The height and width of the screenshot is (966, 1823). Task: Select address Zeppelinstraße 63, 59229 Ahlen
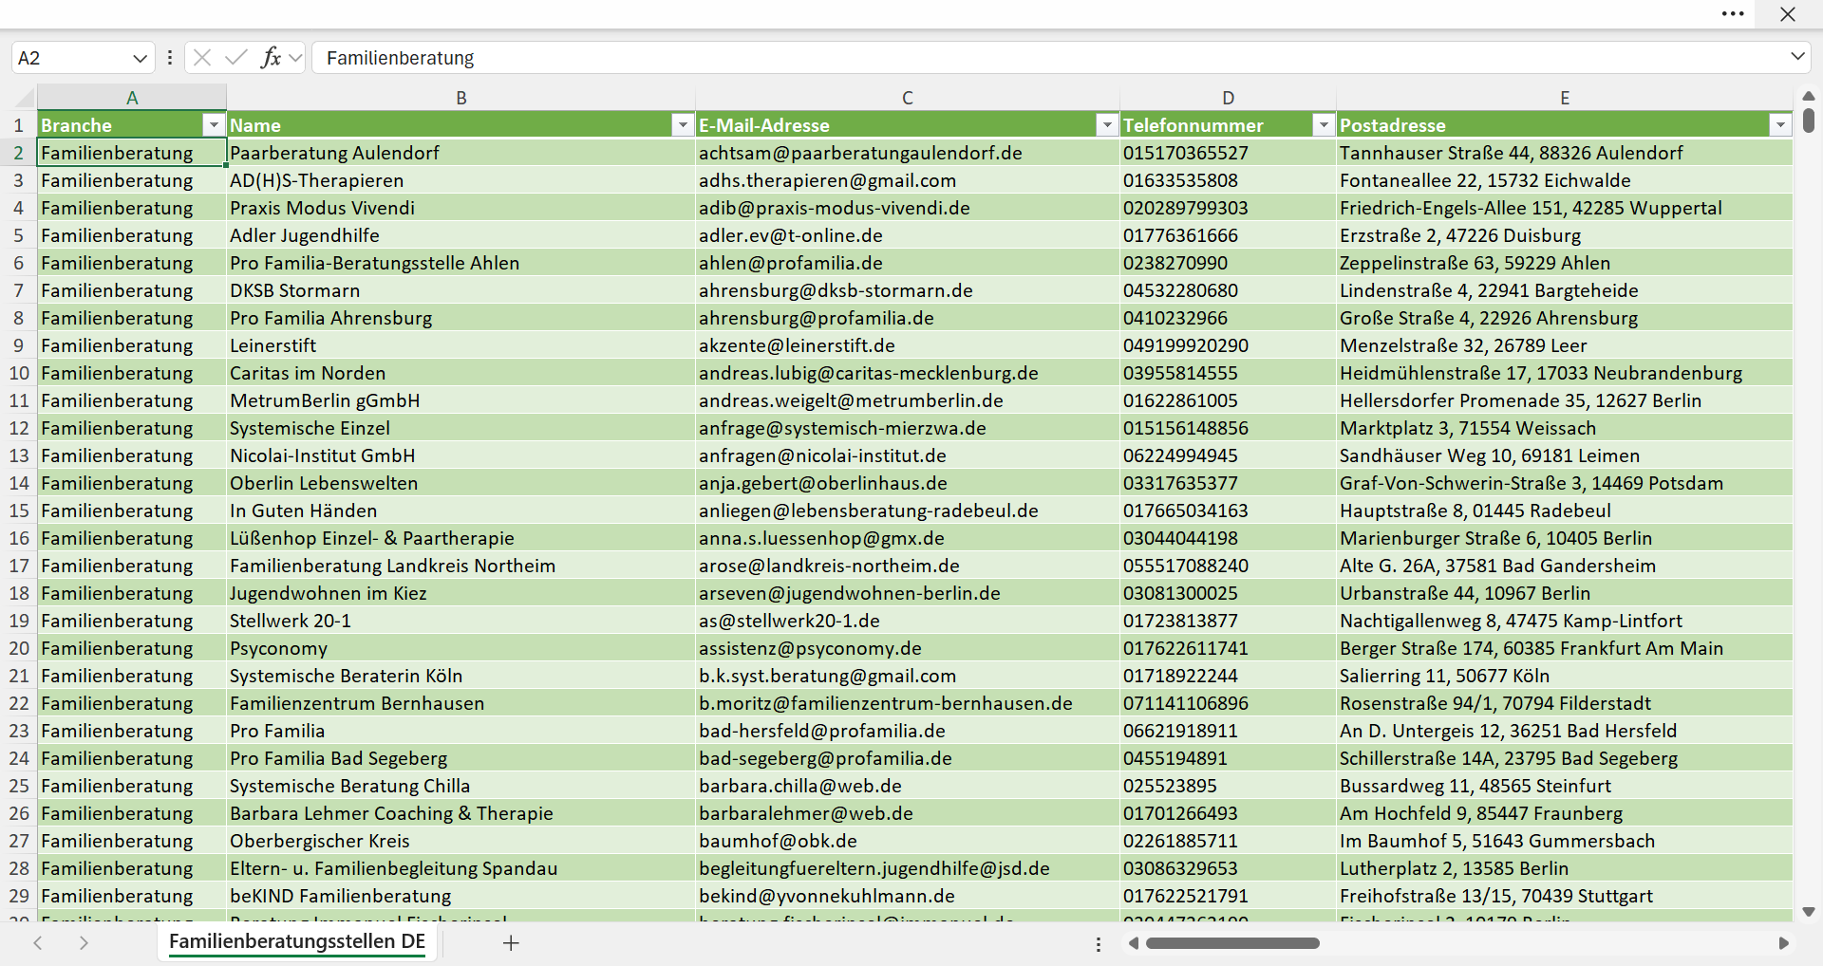point(1565,263)
